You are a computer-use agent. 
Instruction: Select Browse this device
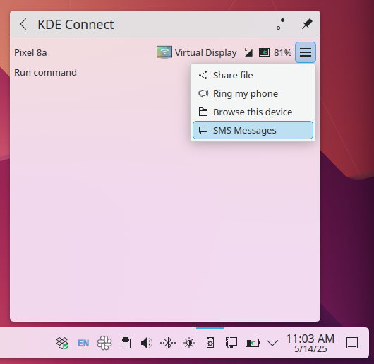tap(253, 112)
